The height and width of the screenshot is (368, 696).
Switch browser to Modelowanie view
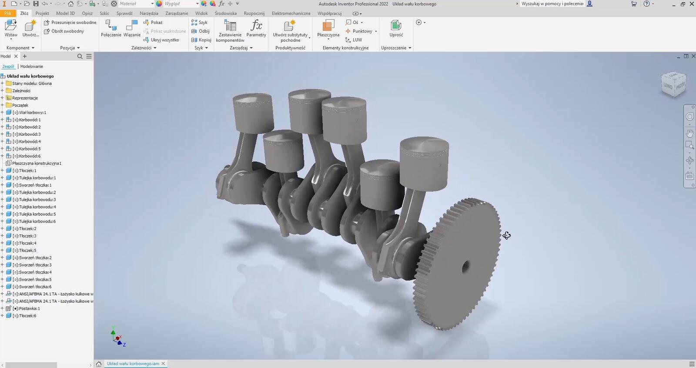pyautogui.click(x=32, y=67)
